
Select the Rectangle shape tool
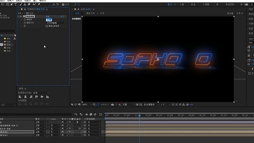point(8,4)
